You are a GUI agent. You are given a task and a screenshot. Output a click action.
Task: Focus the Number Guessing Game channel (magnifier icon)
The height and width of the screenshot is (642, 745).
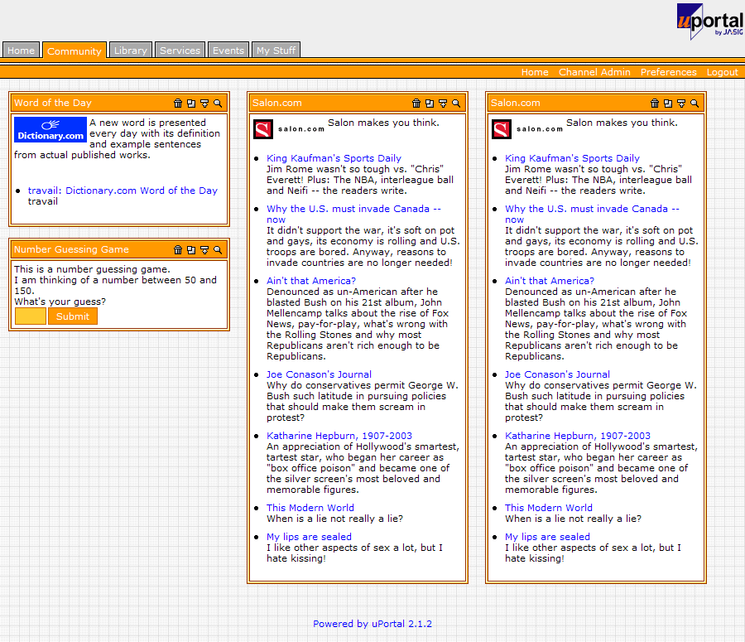[218, 249]
